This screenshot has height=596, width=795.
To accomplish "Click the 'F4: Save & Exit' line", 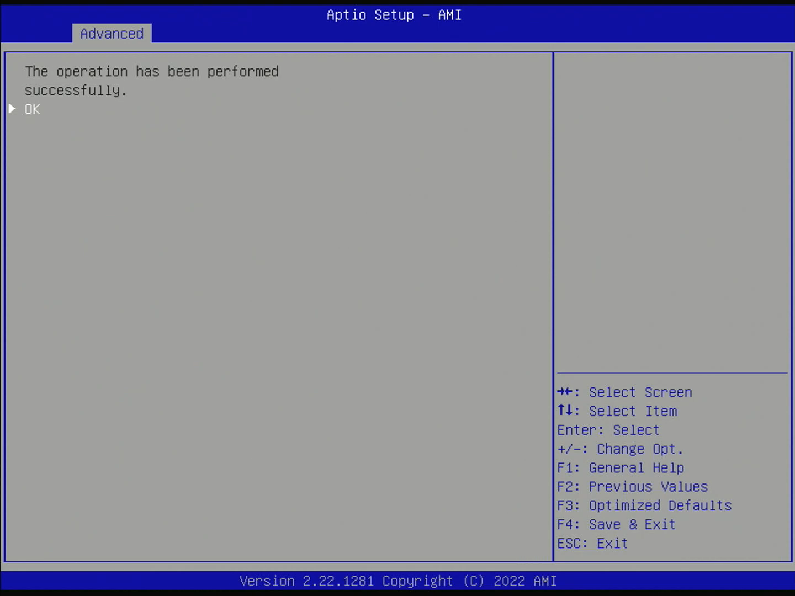I will pyautogui.click(x=616, y=524).
